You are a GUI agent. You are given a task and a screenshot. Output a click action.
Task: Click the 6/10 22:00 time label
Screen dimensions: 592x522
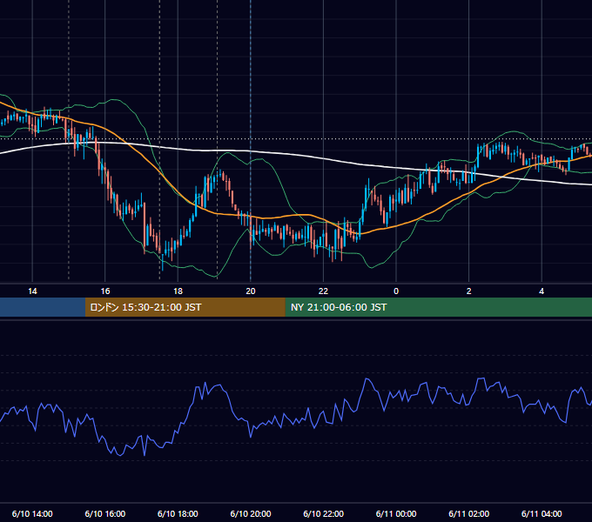[x=324, y=513]
